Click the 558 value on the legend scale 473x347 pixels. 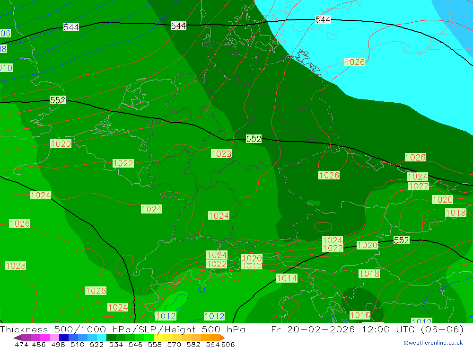(x=154, y=344)
